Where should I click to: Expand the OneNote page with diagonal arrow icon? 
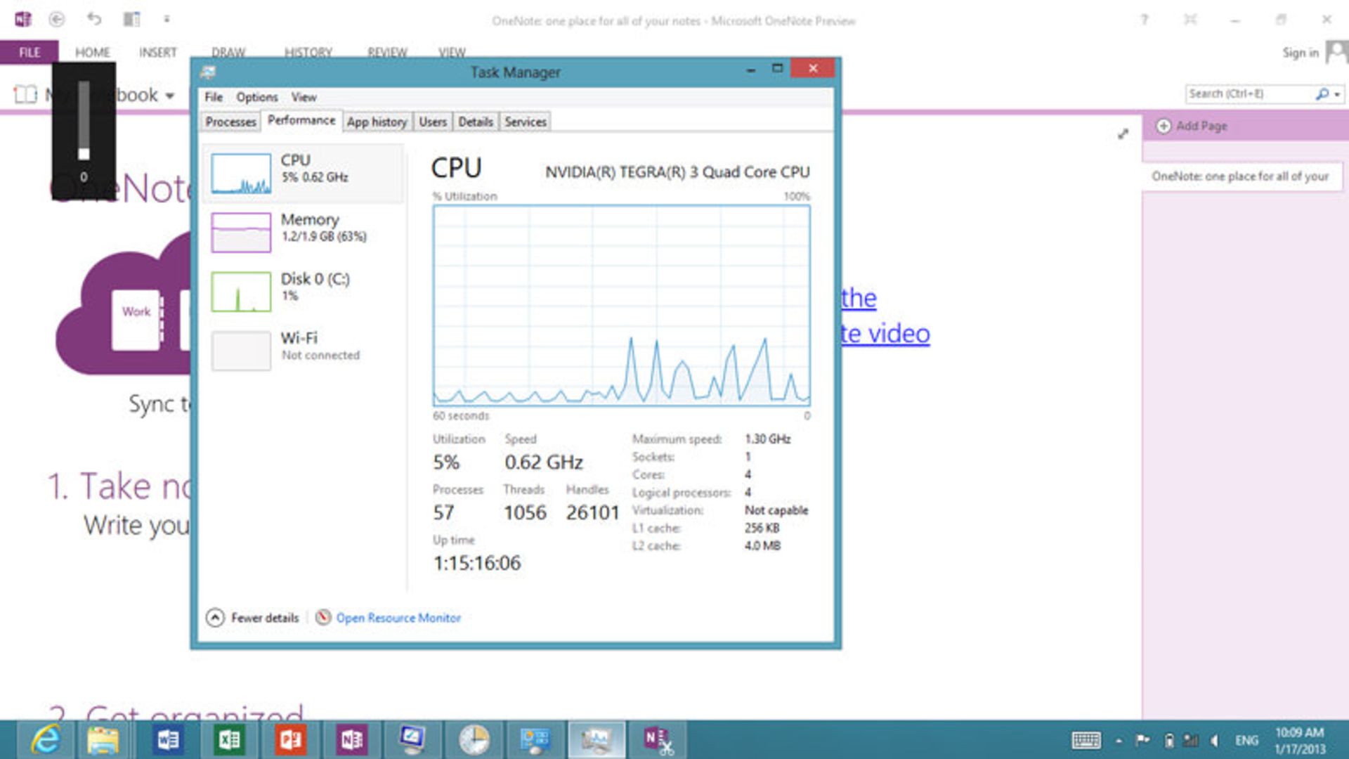coord(1123,134)
